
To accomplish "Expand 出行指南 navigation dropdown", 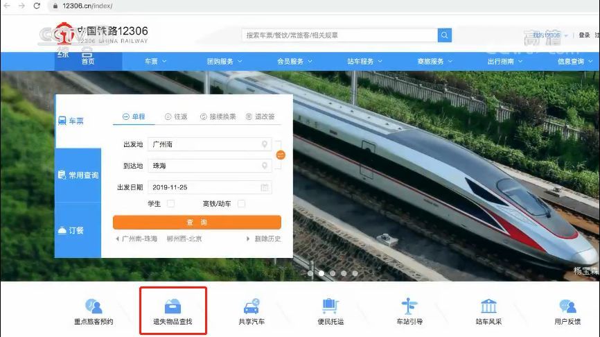I will 505,61.
